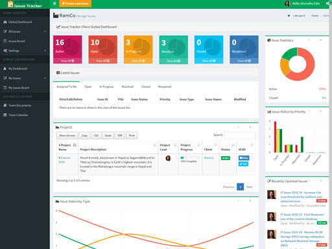Viewport: 332px width, 249px height.
Task: Toggle sidebar with hamburger menu icon
Action: tap(54, 3)
